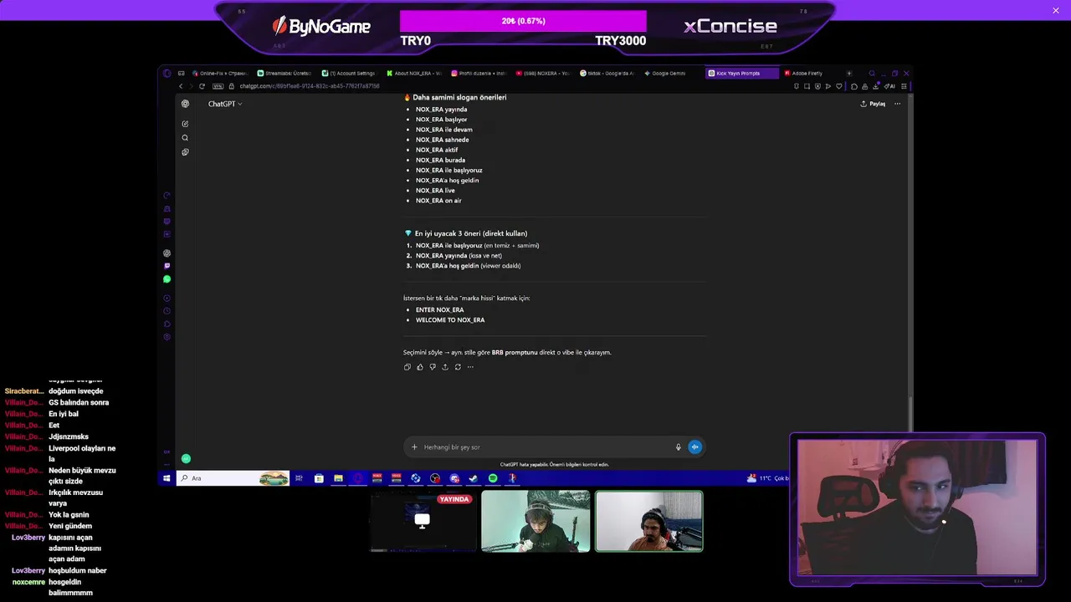The width and height of the screenshot is (1071, 602).
Task: Select the YAYINDA live stream thumbnail
Action: [423, 522]
